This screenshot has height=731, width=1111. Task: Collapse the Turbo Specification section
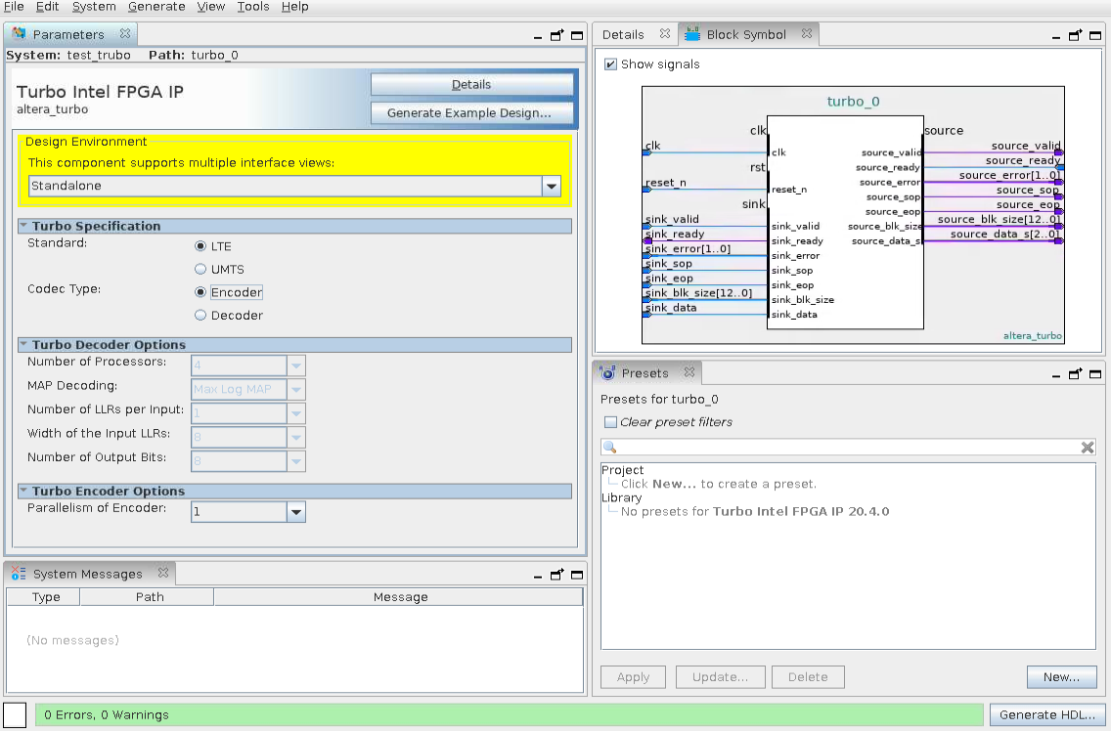(x=23, y=225)
